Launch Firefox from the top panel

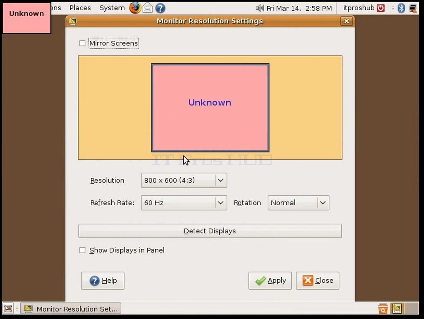pos(135,8)
